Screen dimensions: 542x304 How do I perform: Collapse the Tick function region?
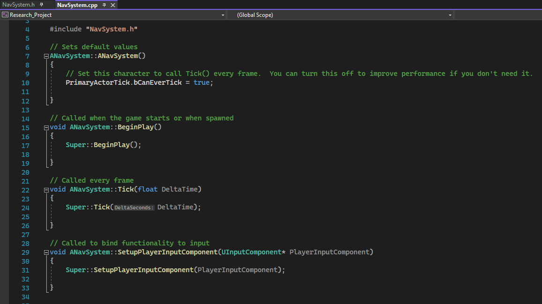click(x=45, y=189)
